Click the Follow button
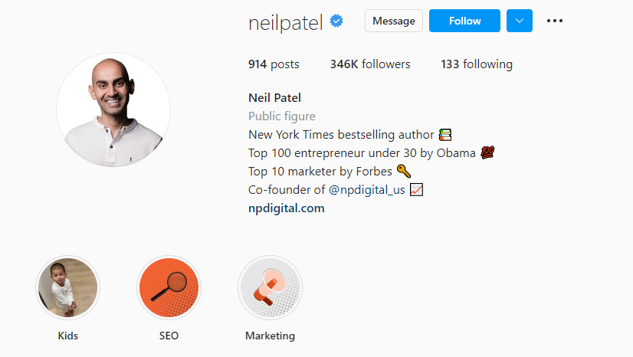 tap(464, 21)
